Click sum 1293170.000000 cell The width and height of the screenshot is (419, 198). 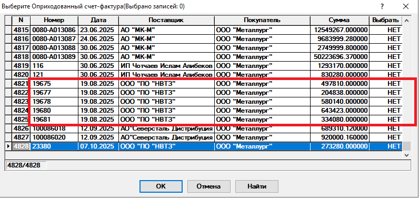pyautogui.click(x=340, y=66)
